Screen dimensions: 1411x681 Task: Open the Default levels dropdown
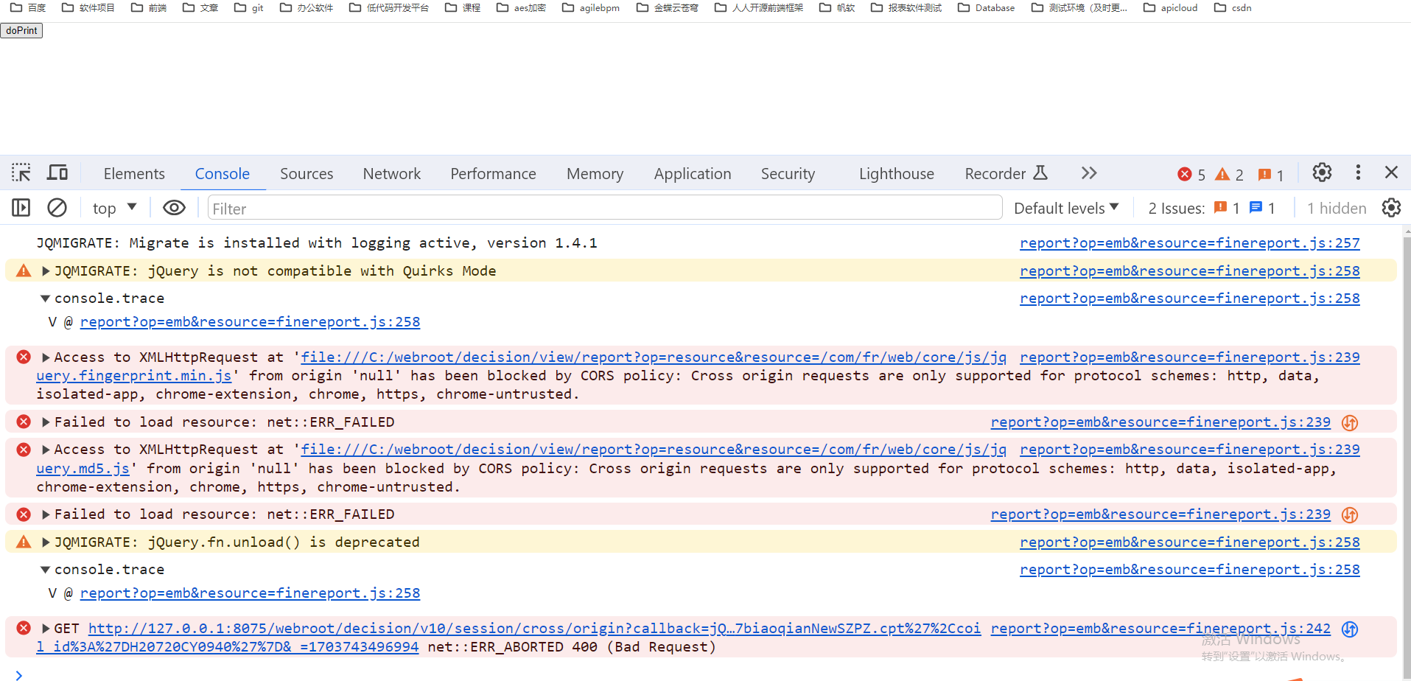tap(1066, 208)
